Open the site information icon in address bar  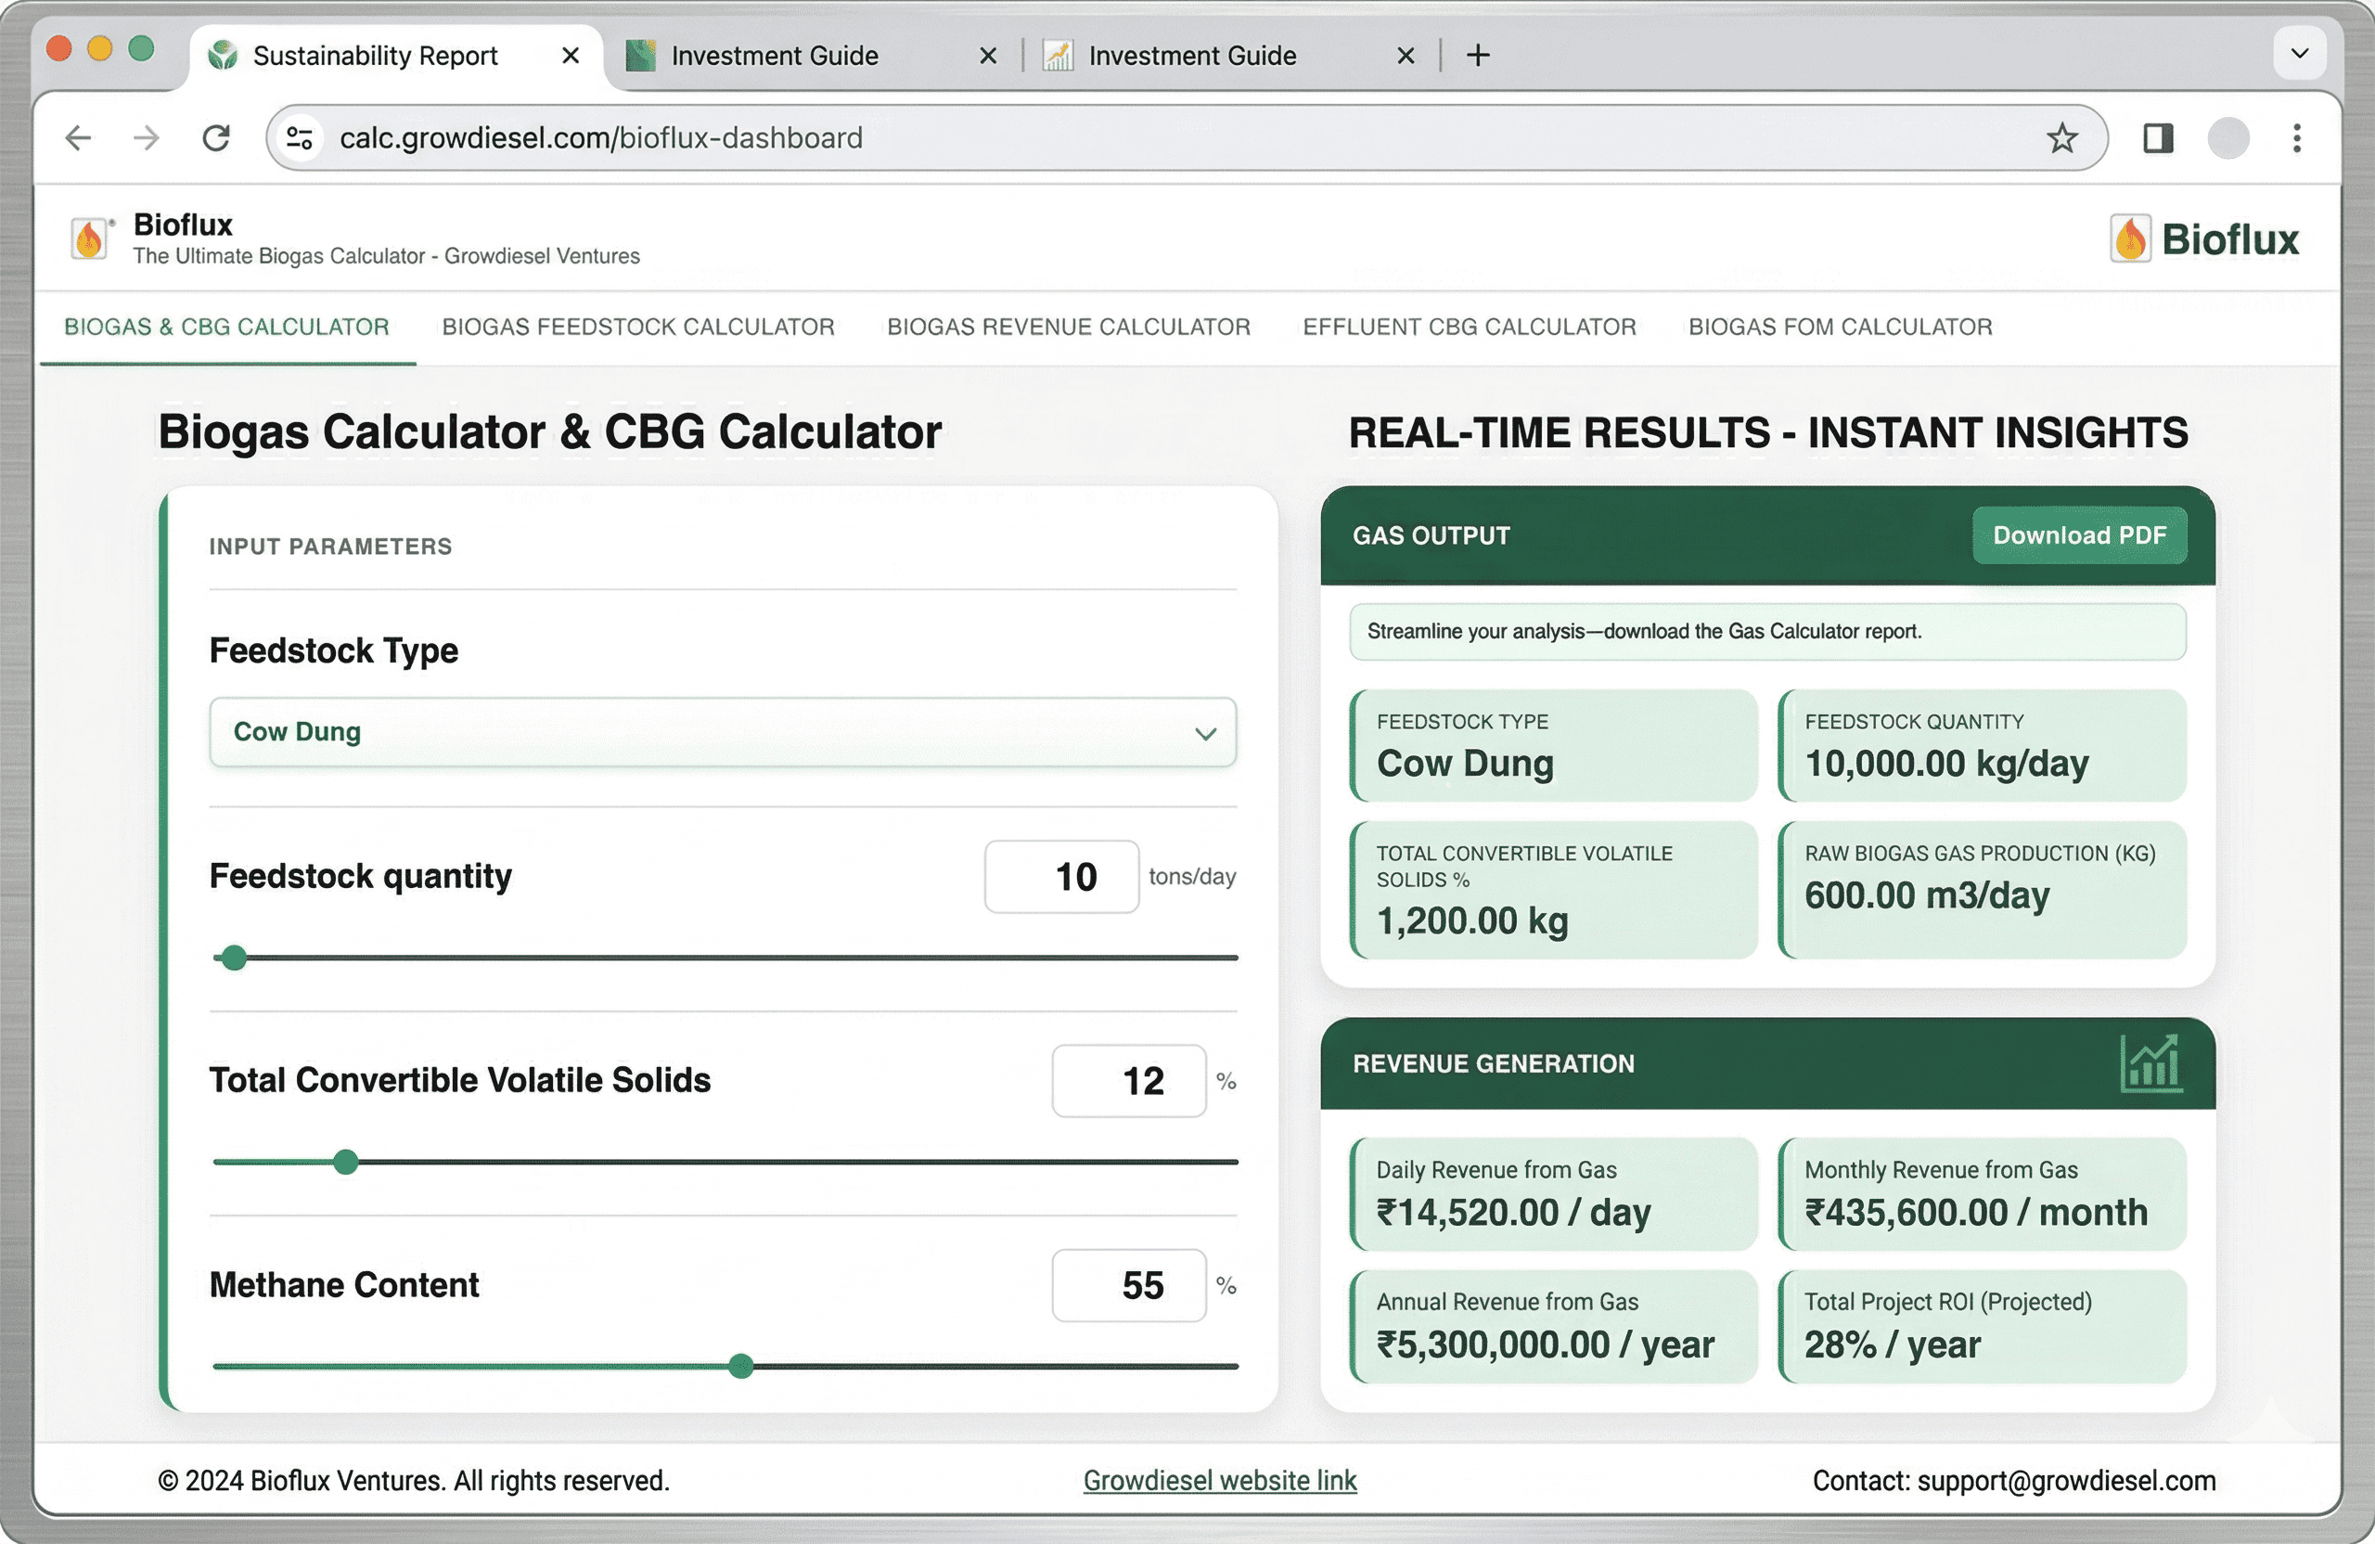point(300,137)
